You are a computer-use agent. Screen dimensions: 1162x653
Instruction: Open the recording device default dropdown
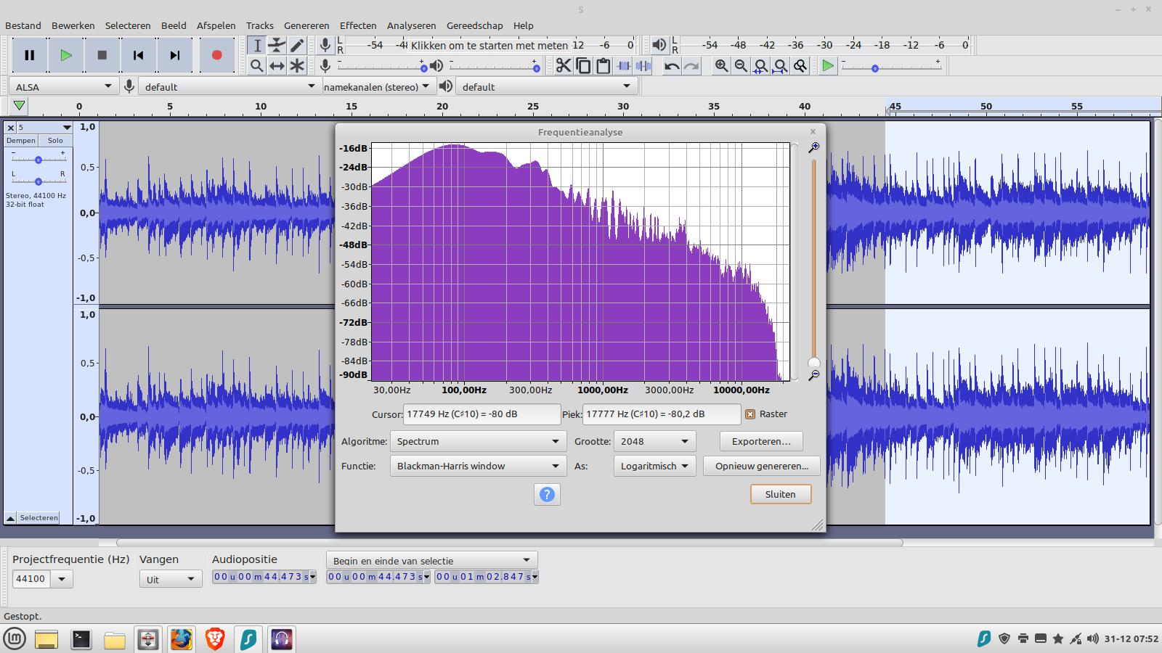(x=230, y=86)
